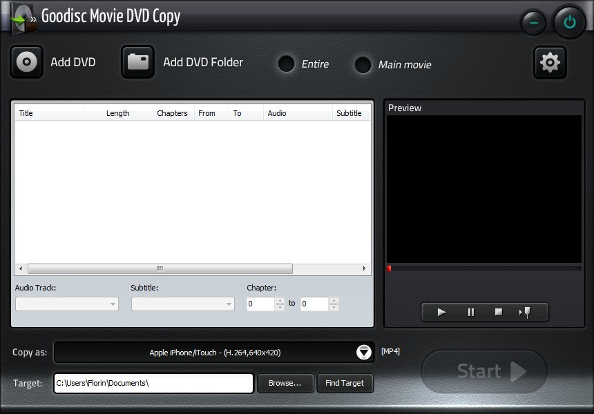The image size is (594, 414).
Task: Open the Audio Track dropdown
Action: 113,304
